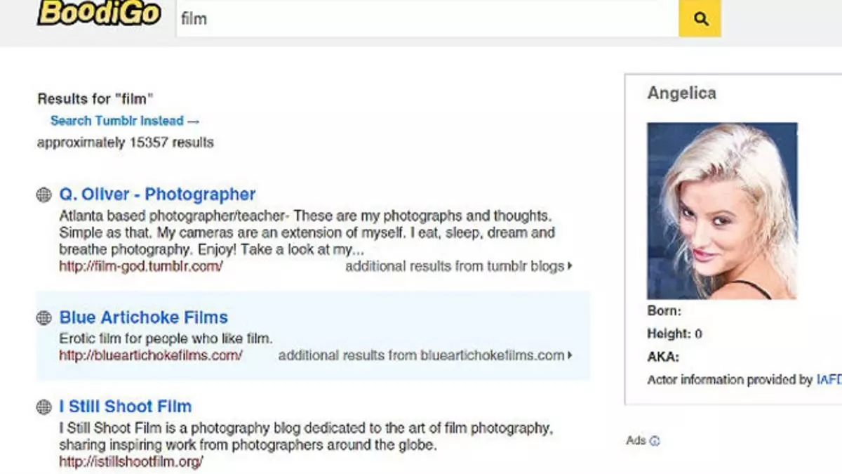
Task: Click the yellow search magnifier button
Action: point(700,19)
